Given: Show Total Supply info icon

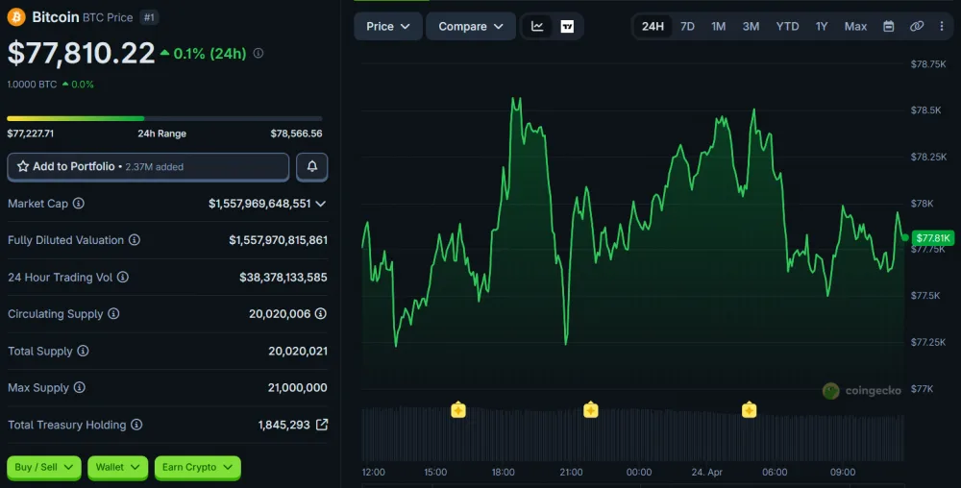Looking at the screenshot, I should coord(83,351).
